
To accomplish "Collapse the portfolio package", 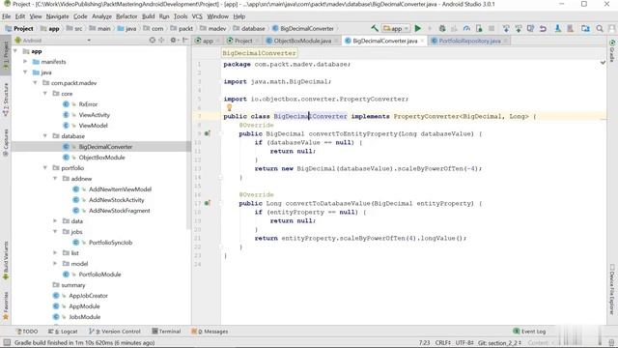I will [45, 167].
